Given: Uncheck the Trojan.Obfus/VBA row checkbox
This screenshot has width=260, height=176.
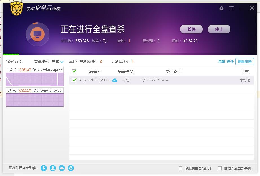Looking at the screenshot, I should (x=74, y=80).
